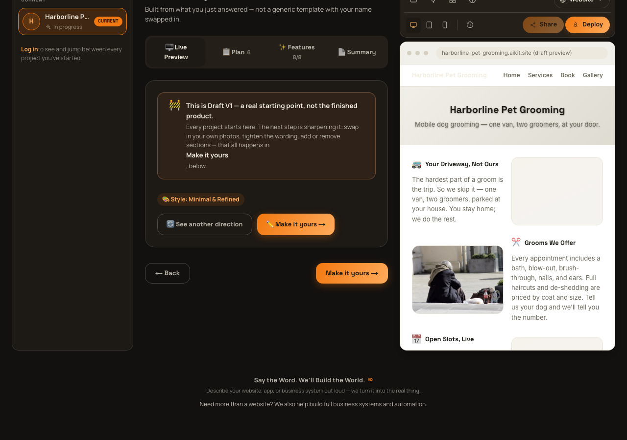Viewport: 627px width, 440px height.
Task: Select the Harborline project in sidebar
Action: click(72, 22)
